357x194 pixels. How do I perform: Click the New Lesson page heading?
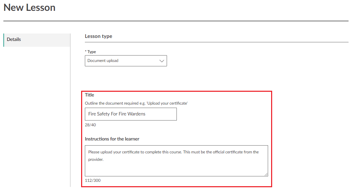click(29, 7)
